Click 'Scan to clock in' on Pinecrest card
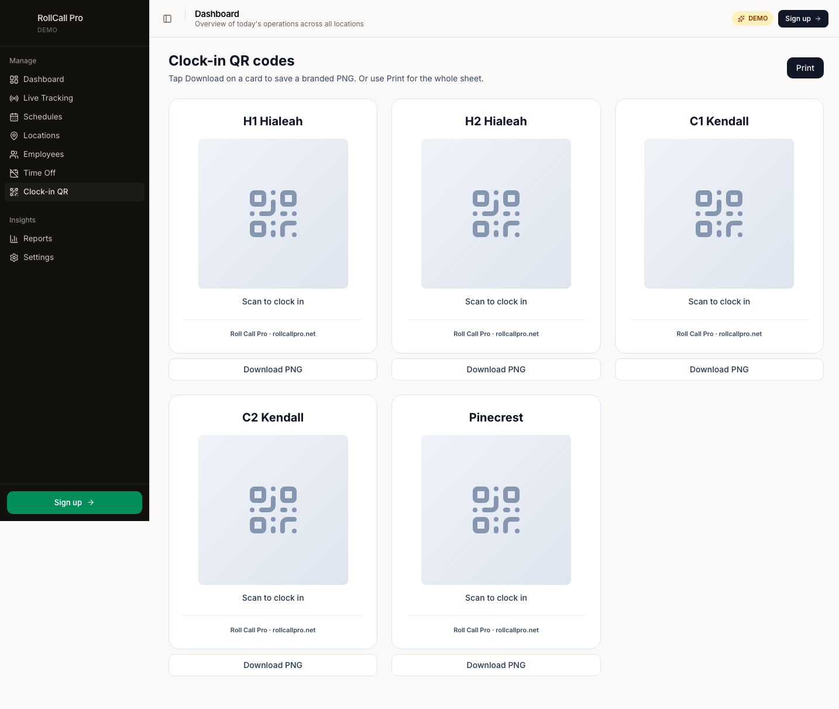This screenshot has width=839, height=709. [496, 598]
